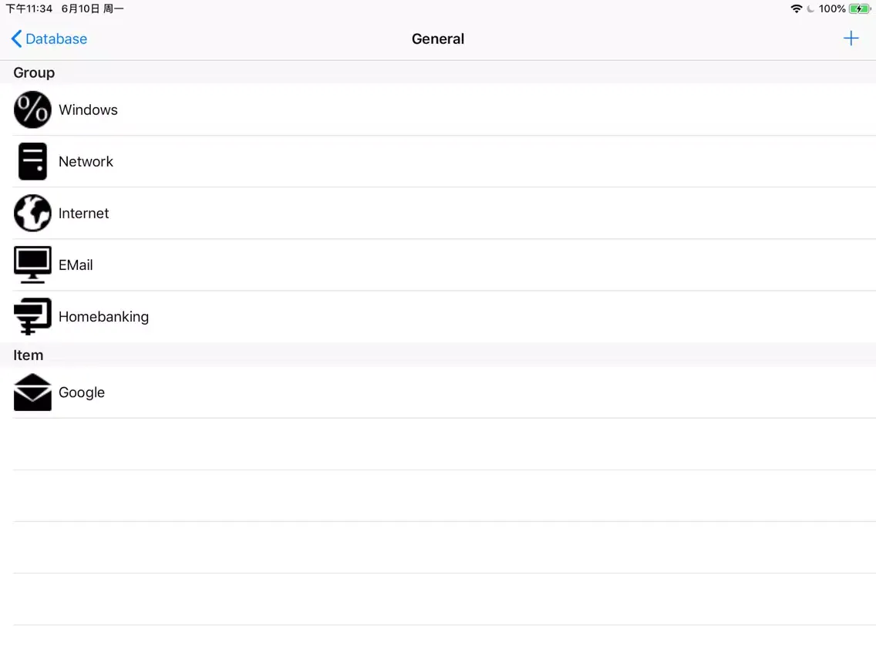
Task: Tap the back chevron arrow
Action: point(16,39)
